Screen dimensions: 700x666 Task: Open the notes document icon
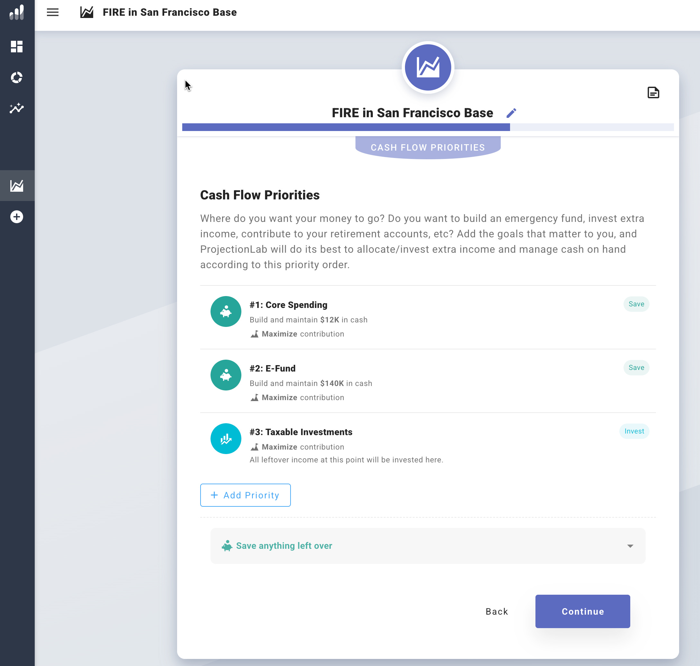click(x=653, y=93)
